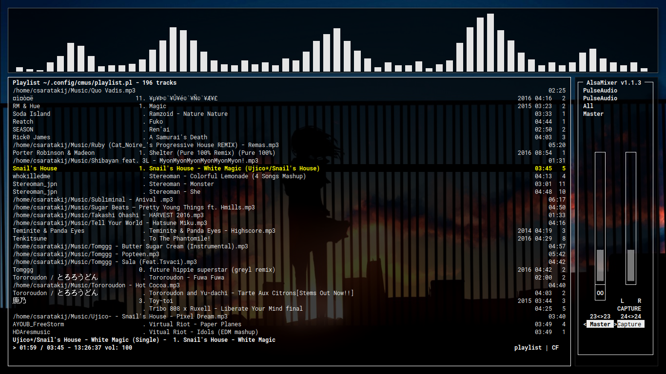Click the play status indicator in status line
Screen dimensions: 666x374
pos(15,348)
